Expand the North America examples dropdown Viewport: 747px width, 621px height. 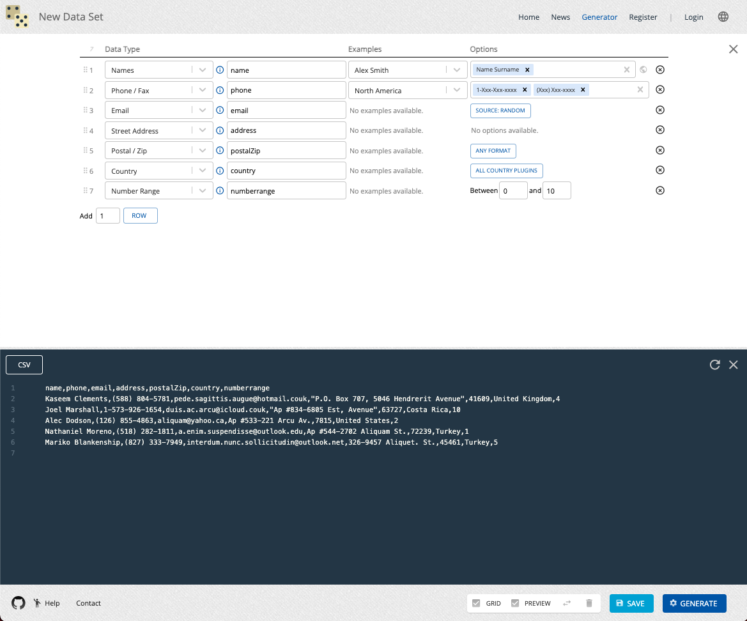point(457,90)
